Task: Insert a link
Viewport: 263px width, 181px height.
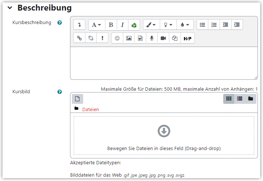Action: [x=79, y=38]
